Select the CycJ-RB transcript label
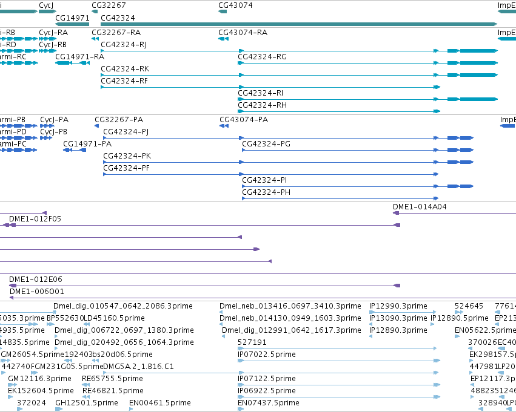The width and height of the screenshot is (516, 412). pyautogui.click(x=53, y=45)
